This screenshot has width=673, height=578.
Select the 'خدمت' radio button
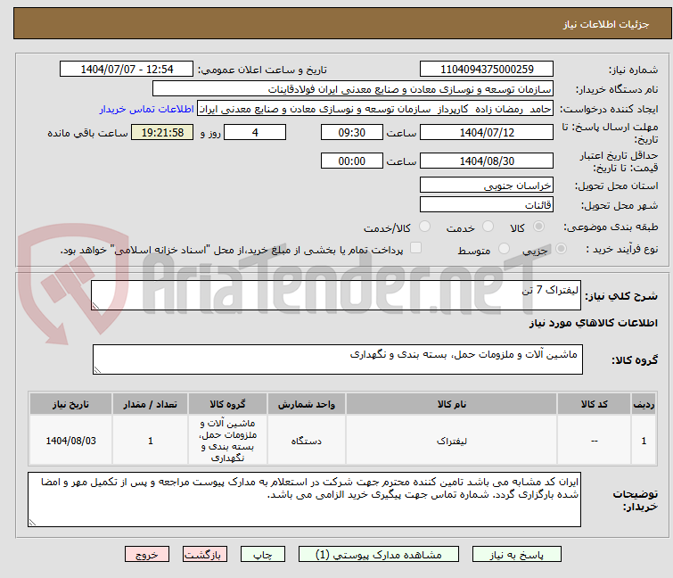click(488, 227)
